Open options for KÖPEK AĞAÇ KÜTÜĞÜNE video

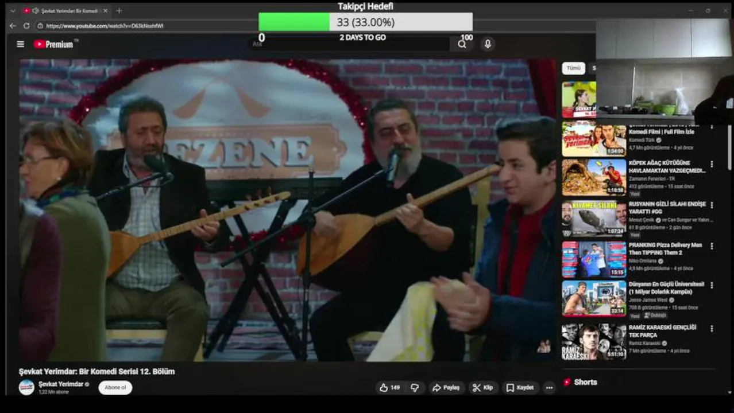[712, 164]
